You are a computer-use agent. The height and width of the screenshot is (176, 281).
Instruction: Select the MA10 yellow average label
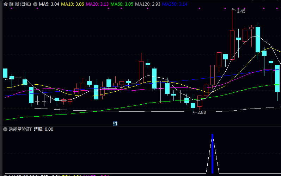coord(72,4)
